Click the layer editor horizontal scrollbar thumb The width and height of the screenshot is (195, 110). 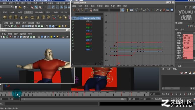coord(172,88)
